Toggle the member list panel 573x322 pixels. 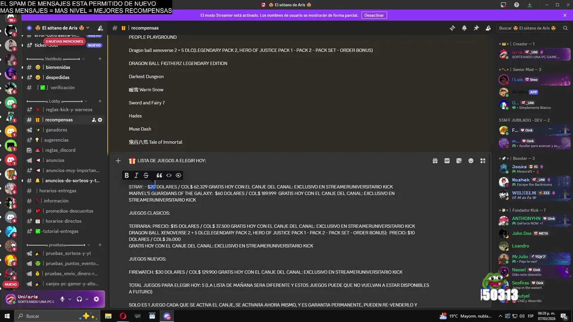[x=488, y=28]
